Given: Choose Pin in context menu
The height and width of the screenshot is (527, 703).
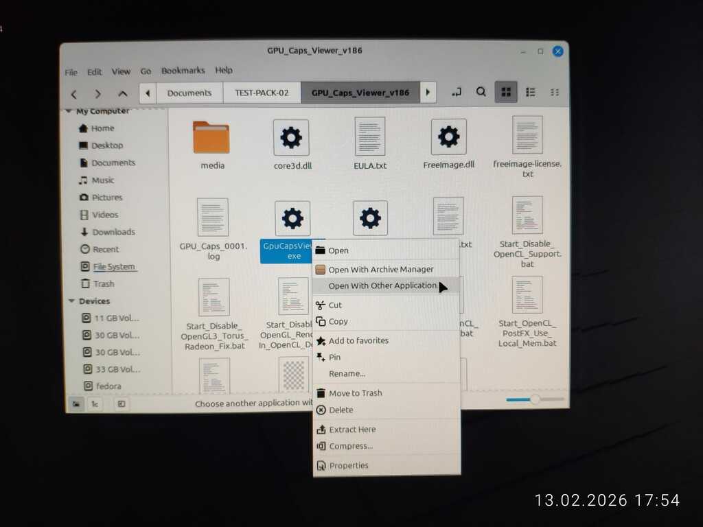Looking at the screenshot, I should click(x=387, y=357).
